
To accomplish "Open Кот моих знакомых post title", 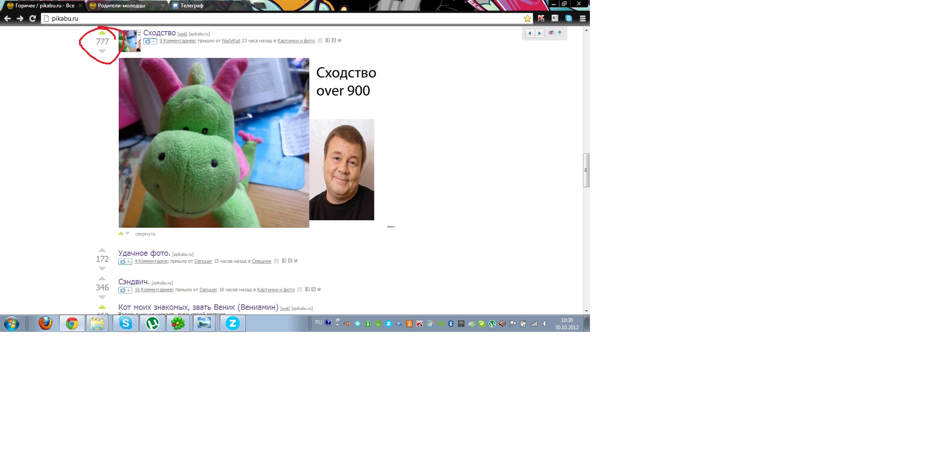I will (198, 307).
